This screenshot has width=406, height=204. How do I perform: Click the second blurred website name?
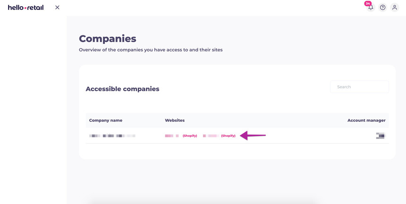(x=210, y=136)
